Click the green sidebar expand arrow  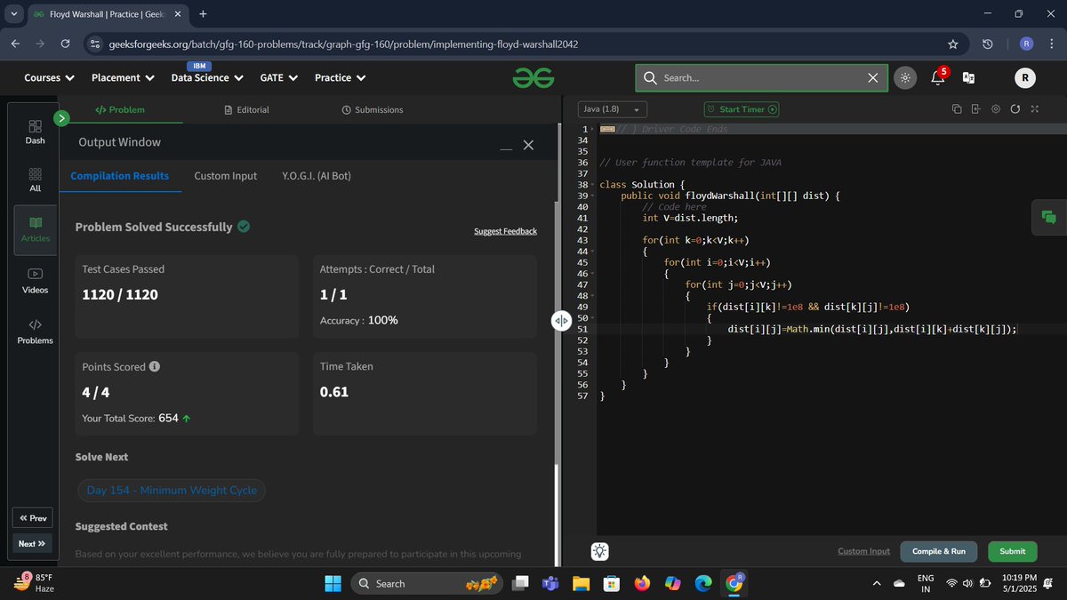tap(61, 117)
